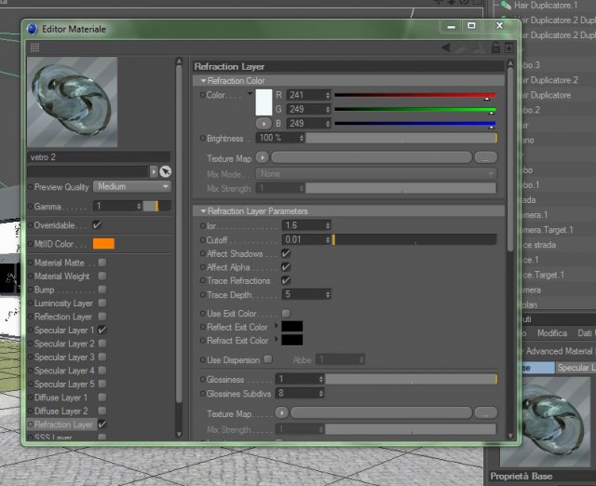The height and width of the screenshot is (486, 596).
Task: Open the Preview Quality Medium dropdown
Action: coord(132,186)
